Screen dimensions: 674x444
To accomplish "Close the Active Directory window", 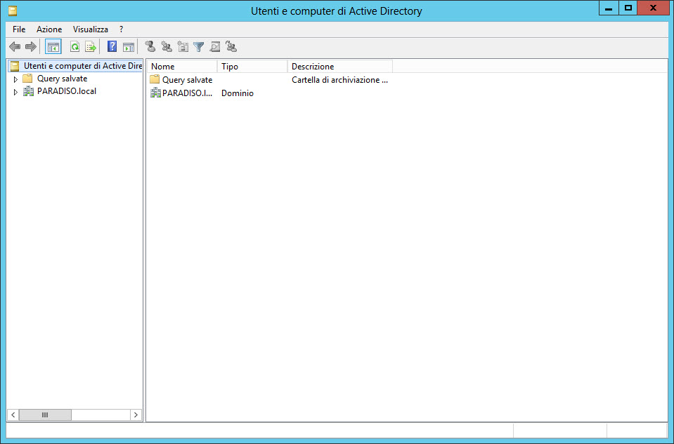I will 654,8.
